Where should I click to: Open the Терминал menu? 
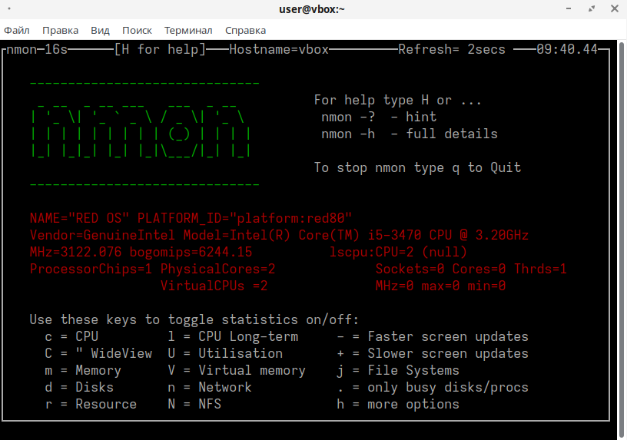pyautogui.click(x=188, y=31)
